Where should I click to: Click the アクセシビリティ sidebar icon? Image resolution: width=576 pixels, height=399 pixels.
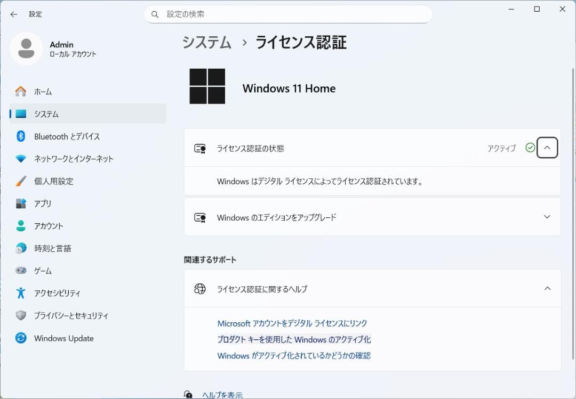tap(20, 293)
